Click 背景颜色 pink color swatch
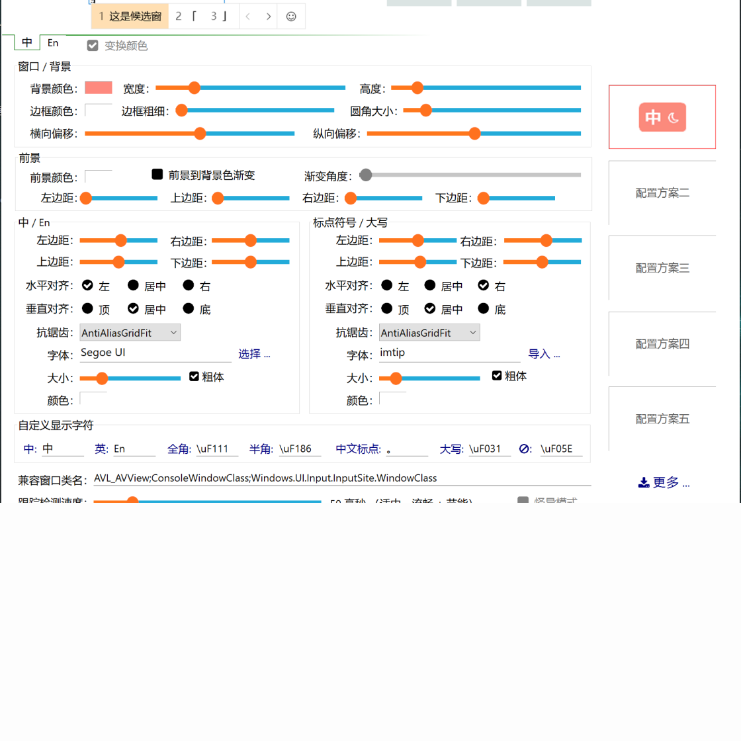 click(x=99, y=88)
